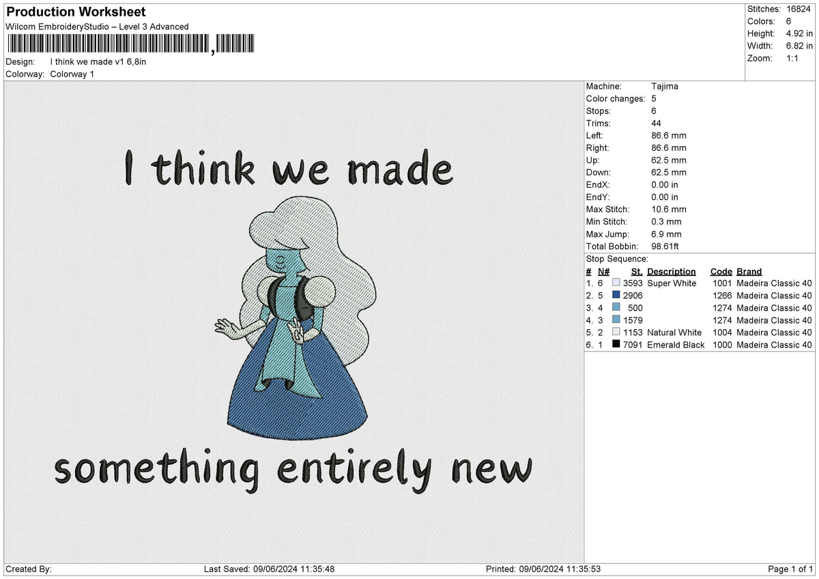This screenshot has height=579, width=819.
Task: Select the 'Code' column header
Action: pos(721,272)
